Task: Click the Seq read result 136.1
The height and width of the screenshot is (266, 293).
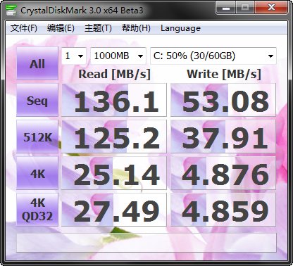Action: point(114,100)
